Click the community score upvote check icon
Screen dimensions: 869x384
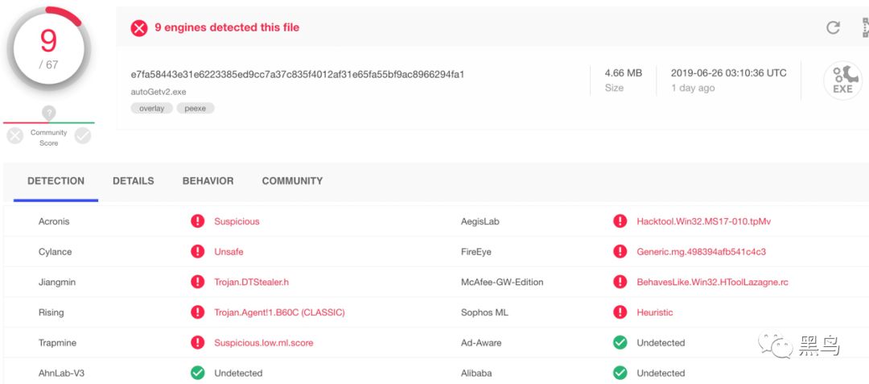point(83,136)
